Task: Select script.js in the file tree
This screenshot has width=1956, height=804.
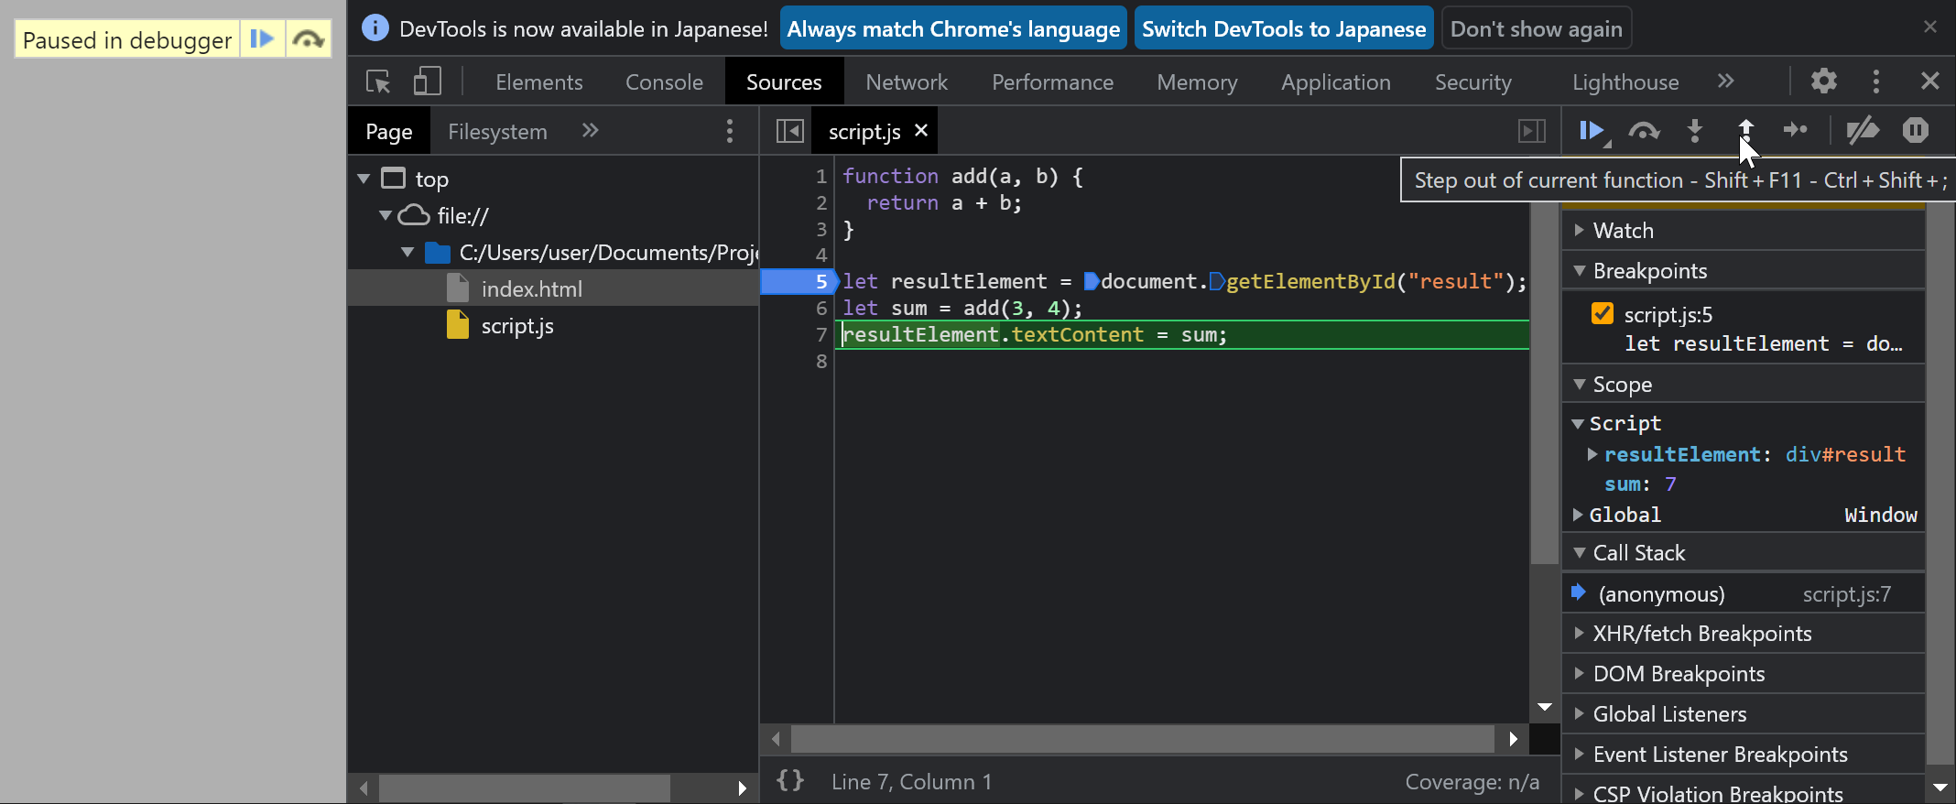Action: [x=516, y=326]
